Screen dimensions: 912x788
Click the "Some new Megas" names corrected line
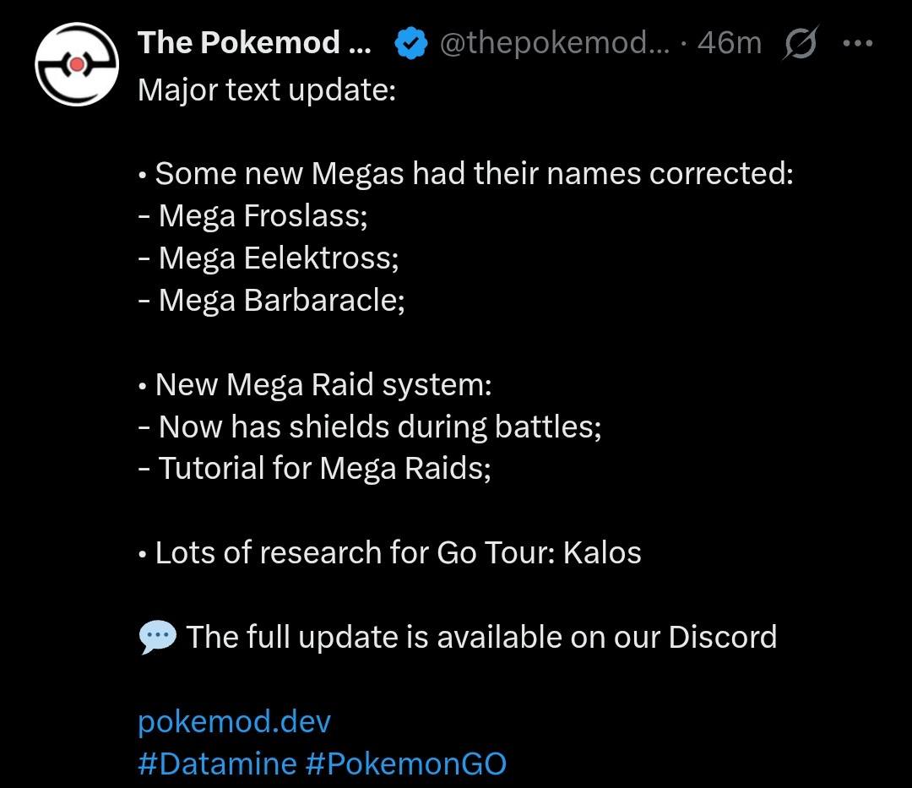(466, 173)
